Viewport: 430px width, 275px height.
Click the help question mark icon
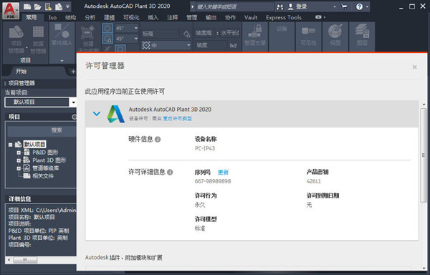(x=359, y=7)
